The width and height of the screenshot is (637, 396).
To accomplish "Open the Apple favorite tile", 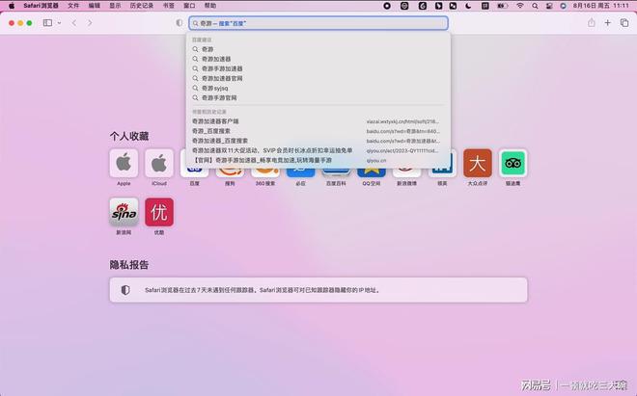I will click(124, 163).
